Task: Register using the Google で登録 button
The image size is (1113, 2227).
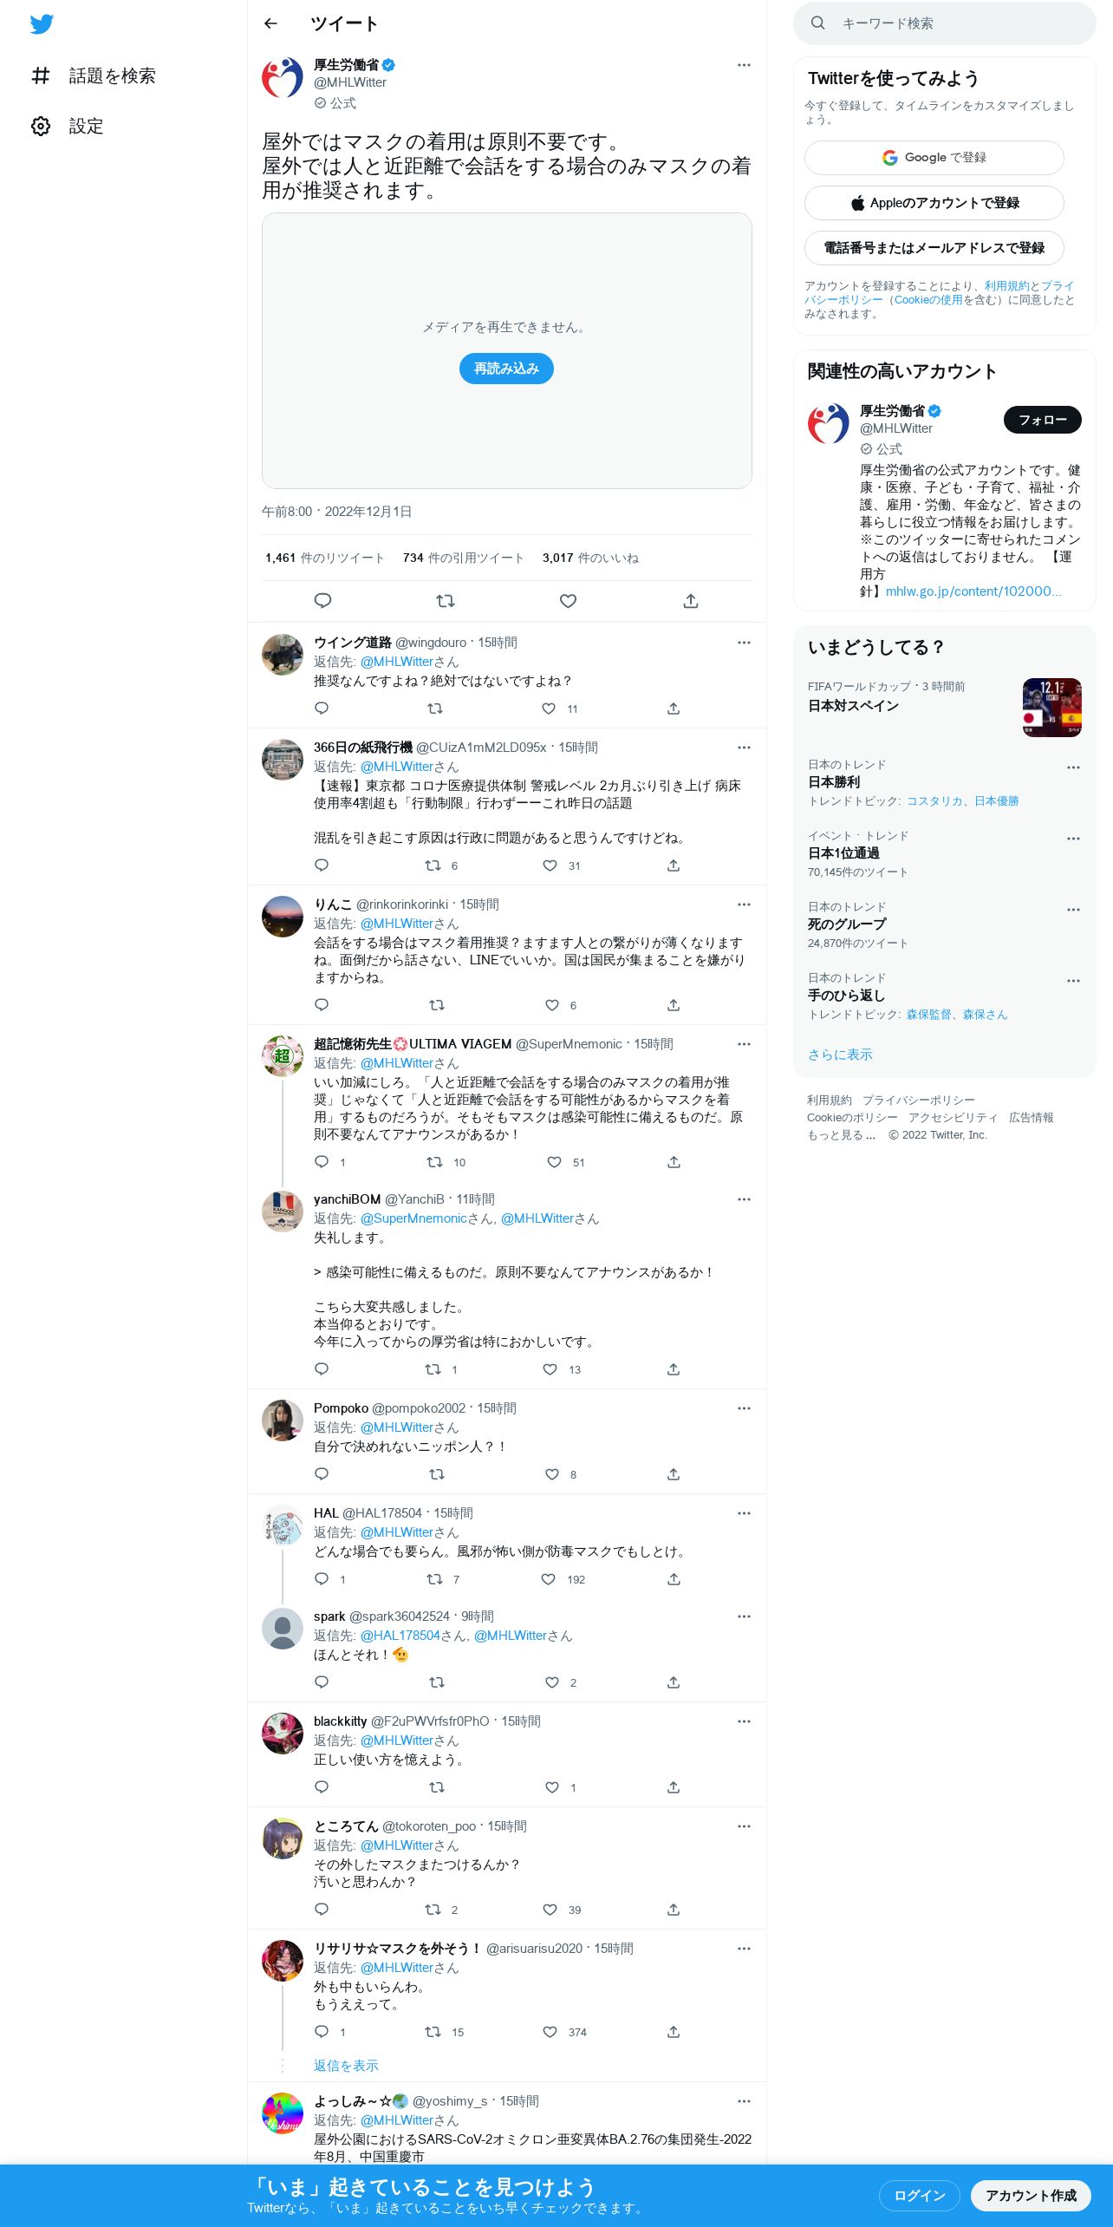Action: 934,158
